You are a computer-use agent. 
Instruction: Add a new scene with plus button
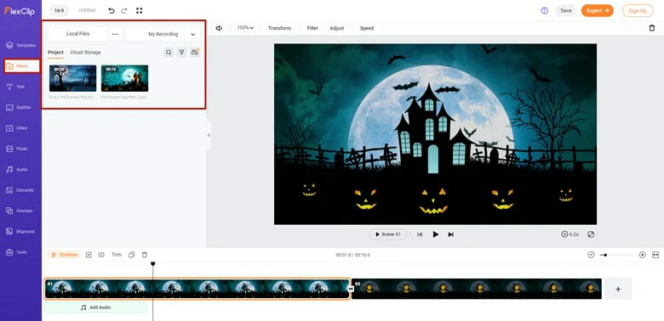(x=618, y=289)
